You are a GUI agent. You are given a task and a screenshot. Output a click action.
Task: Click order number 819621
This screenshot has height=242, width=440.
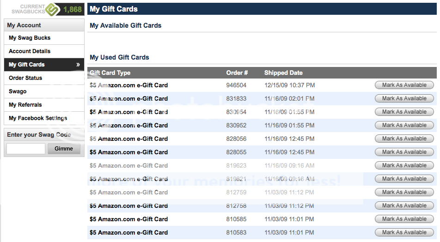pyautogui.click(x=236, y=179)
